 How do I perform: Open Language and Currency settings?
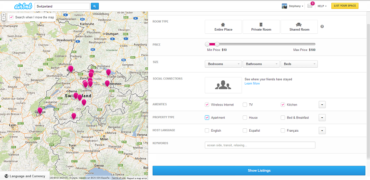coord(25,176)
